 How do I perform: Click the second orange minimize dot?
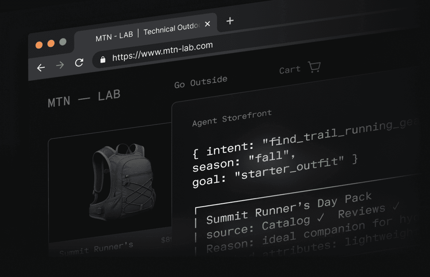click(x=51, y=43)
